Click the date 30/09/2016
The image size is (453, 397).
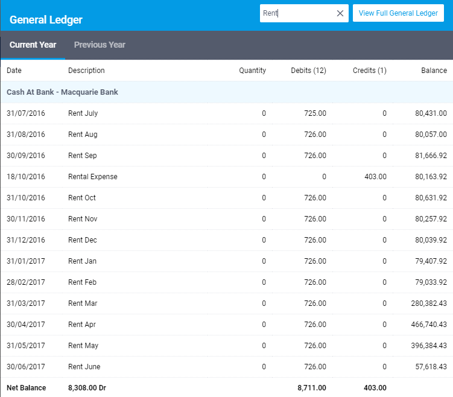tap(26, 156)
